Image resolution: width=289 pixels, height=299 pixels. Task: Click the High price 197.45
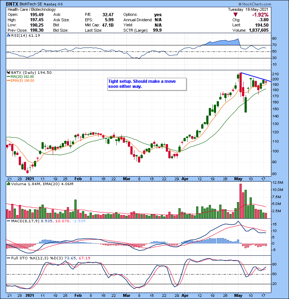37,20
